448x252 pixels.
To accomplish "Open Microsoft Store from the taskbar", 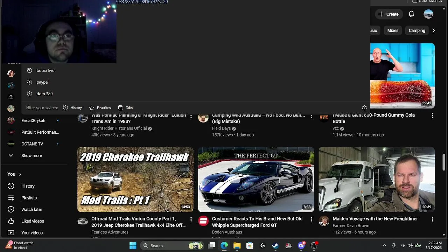I will click(250, 246).
